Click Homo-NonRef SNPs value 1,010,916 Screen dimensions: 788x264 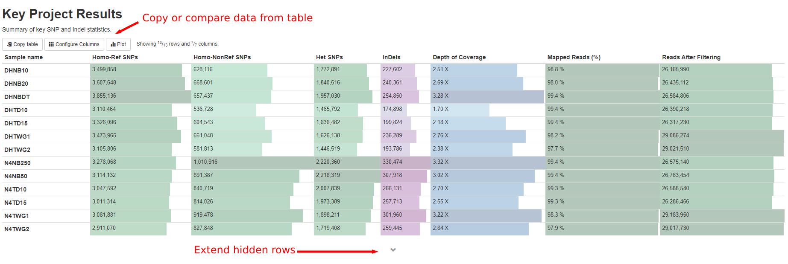click(205, 162)
